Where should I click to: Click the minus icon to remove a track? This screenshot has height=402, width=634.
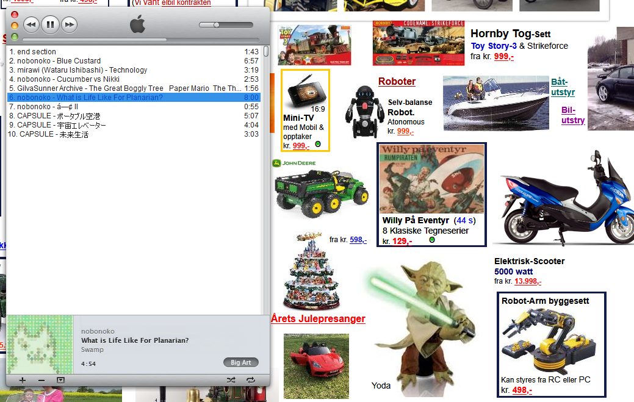click(41, 380)
